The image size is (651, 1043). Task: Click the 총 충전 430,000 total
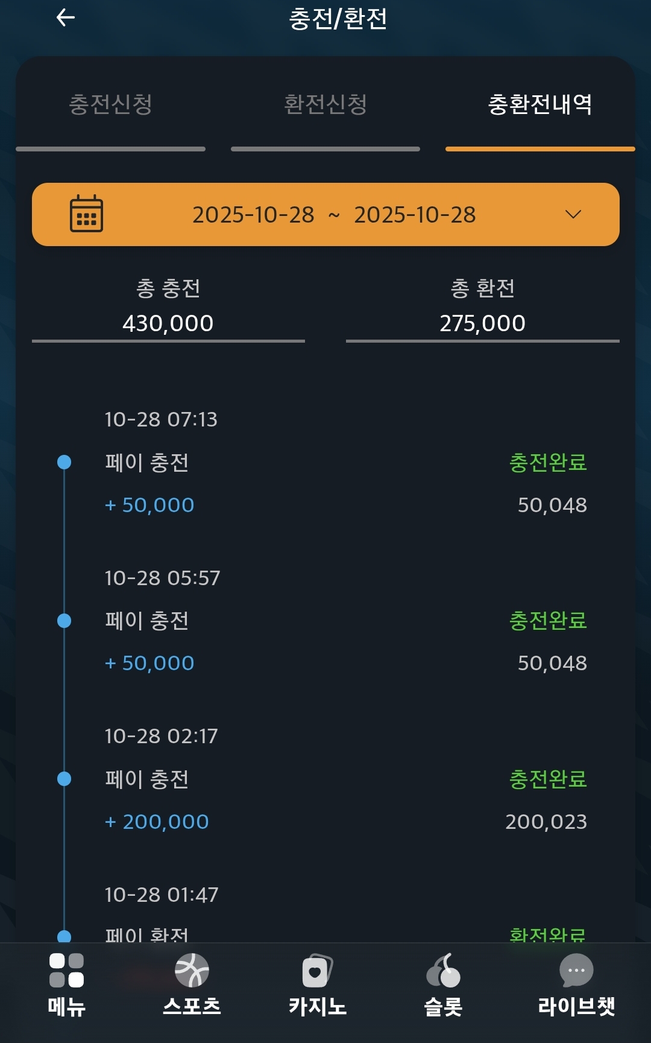pos(168,323)
